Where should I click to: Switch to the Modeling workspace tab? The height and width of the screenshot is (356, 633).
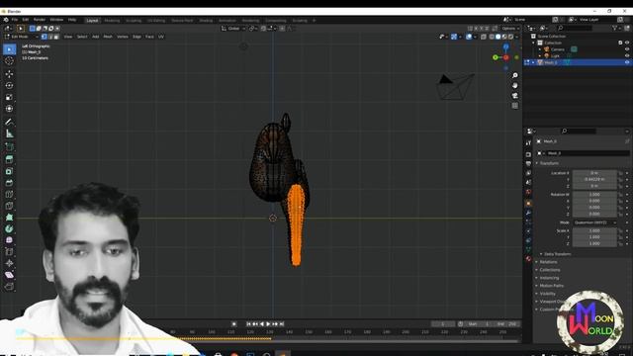pos(112,20)
